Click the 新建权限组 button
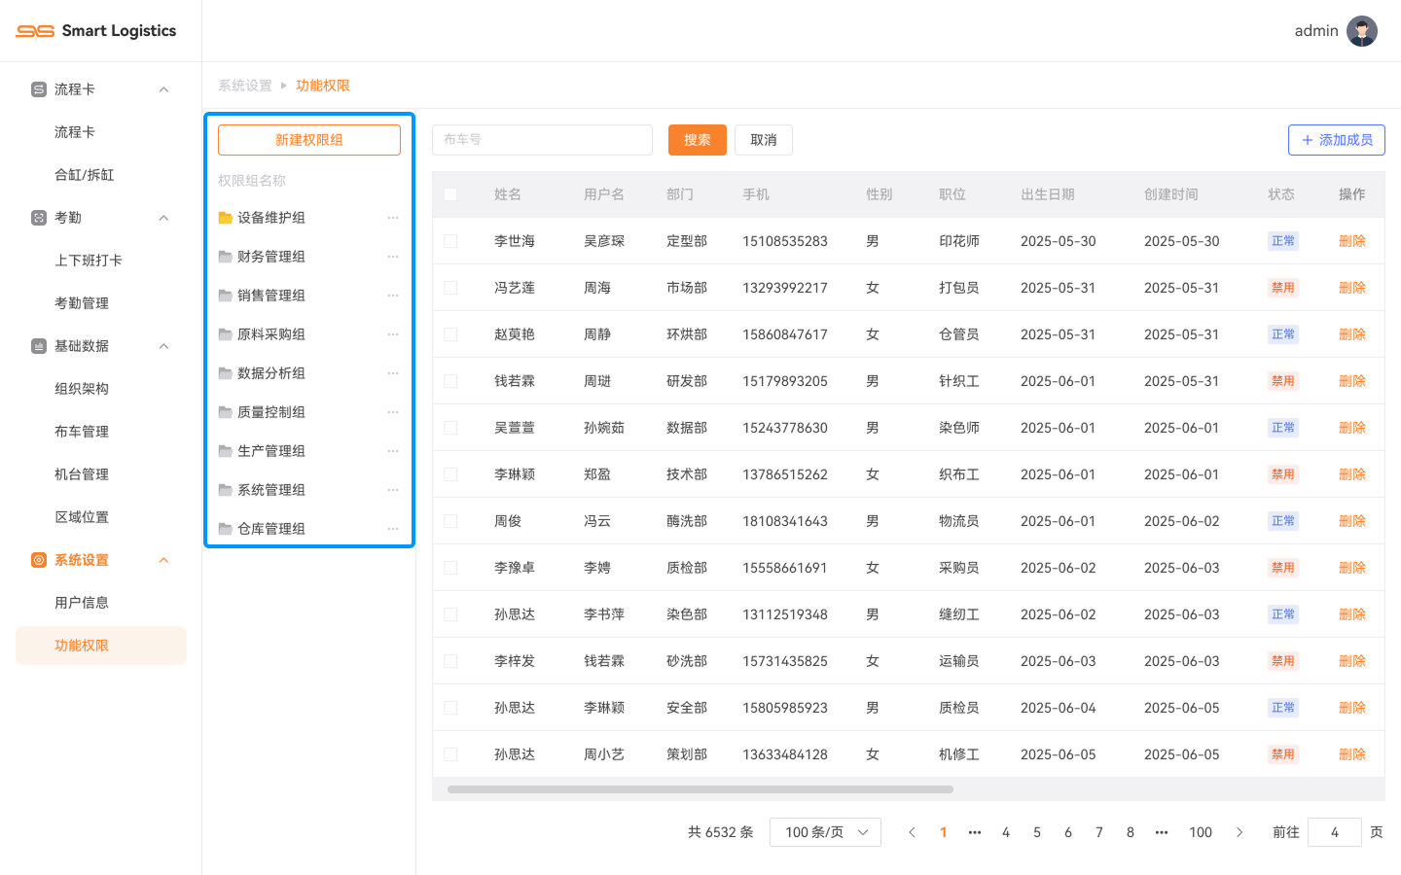 tap(309, 140)
